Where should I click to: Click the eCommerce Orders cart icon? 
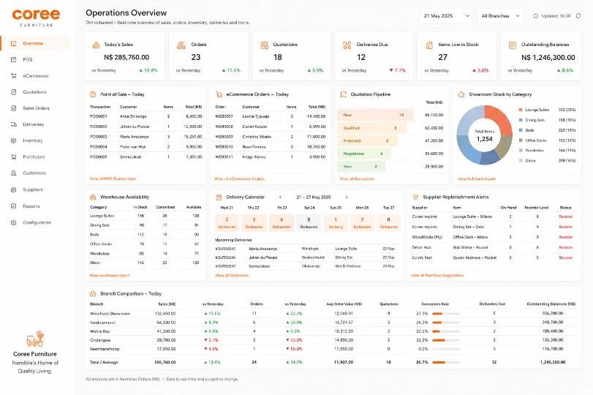[x=219, y=94]
